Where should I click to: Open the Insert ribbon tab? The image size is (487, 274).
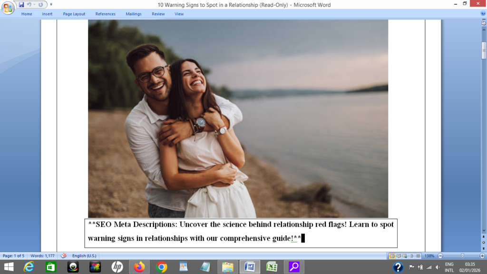pos(47,14)
